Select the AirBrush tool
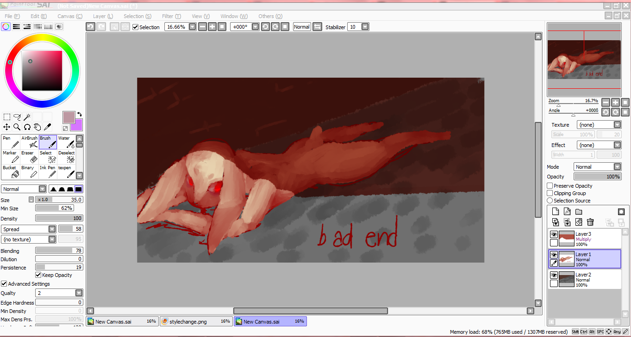 tap(29, 142)
